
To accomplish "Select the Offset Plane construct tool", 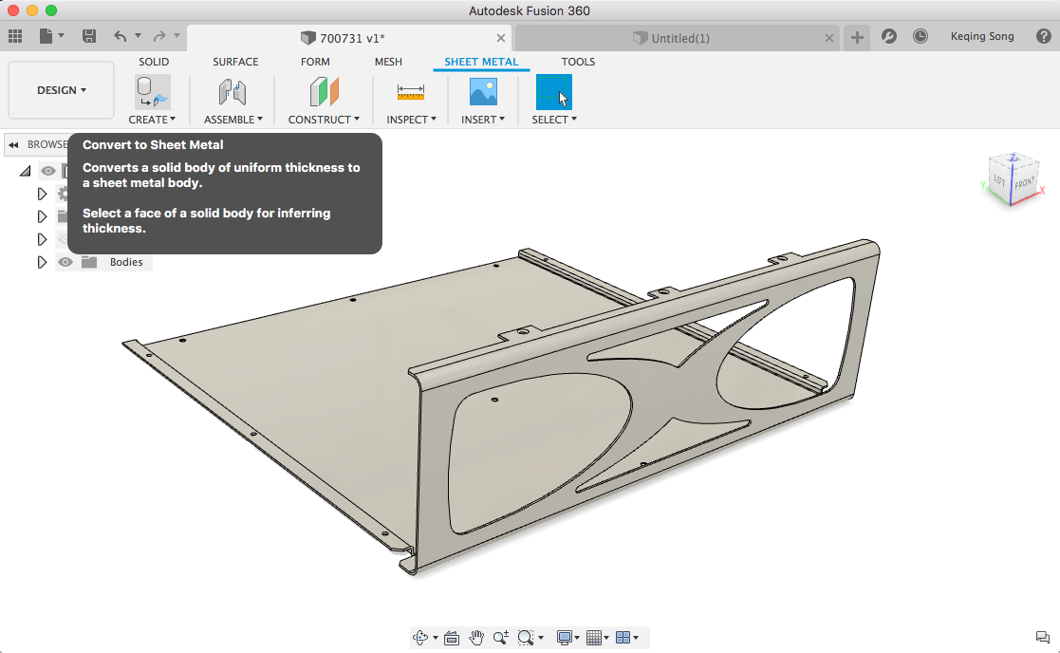I will 324,92.
